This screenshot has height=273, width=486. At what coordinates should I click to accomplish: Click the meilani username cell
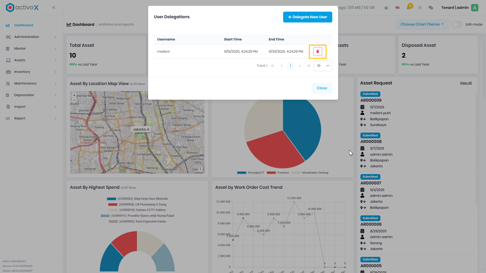pos(163,52)
